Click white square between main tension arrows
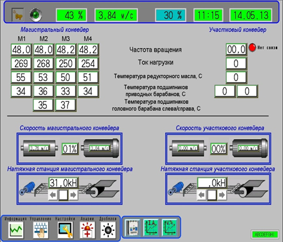This screenshot has height=242, width=283. coord(63,195)
